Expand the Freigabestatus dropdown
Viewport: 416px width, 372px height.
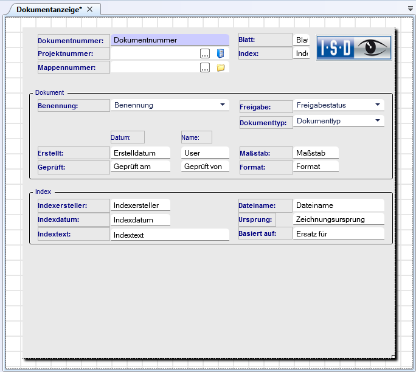[x=378, y=105]
